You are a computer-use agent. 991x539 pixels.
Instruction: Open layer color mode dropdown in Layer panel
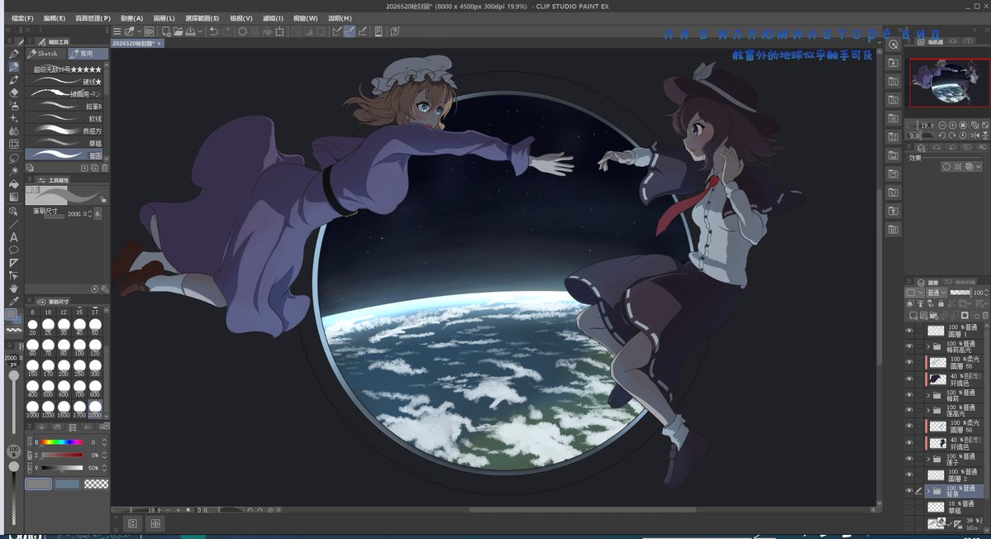click(x=914, y=293)
